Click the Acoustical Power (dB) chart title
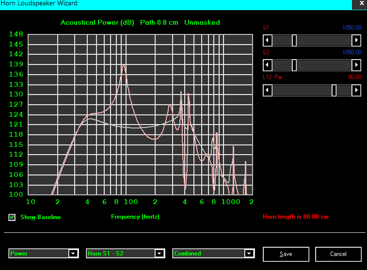Image resolution: width=367 pixels, height=270 pixels. [x=97, y=23]
